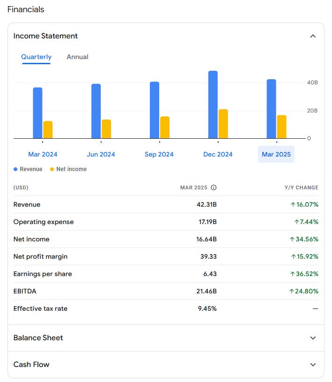Click the up arrow beside 24.80% EBITDA

(291, 291)
